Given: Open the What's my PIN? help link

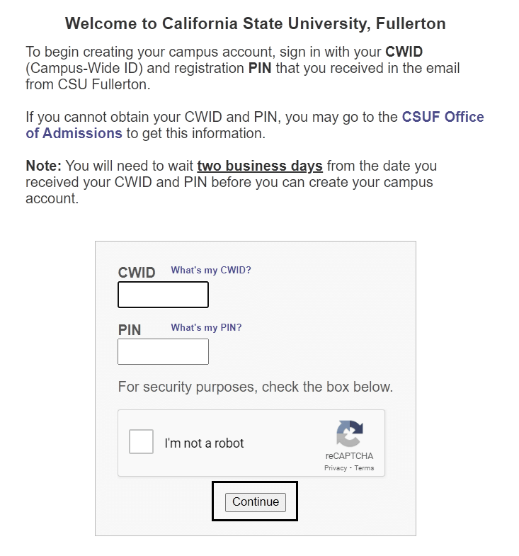Looking at the screenshot, I should click(206, 327).
